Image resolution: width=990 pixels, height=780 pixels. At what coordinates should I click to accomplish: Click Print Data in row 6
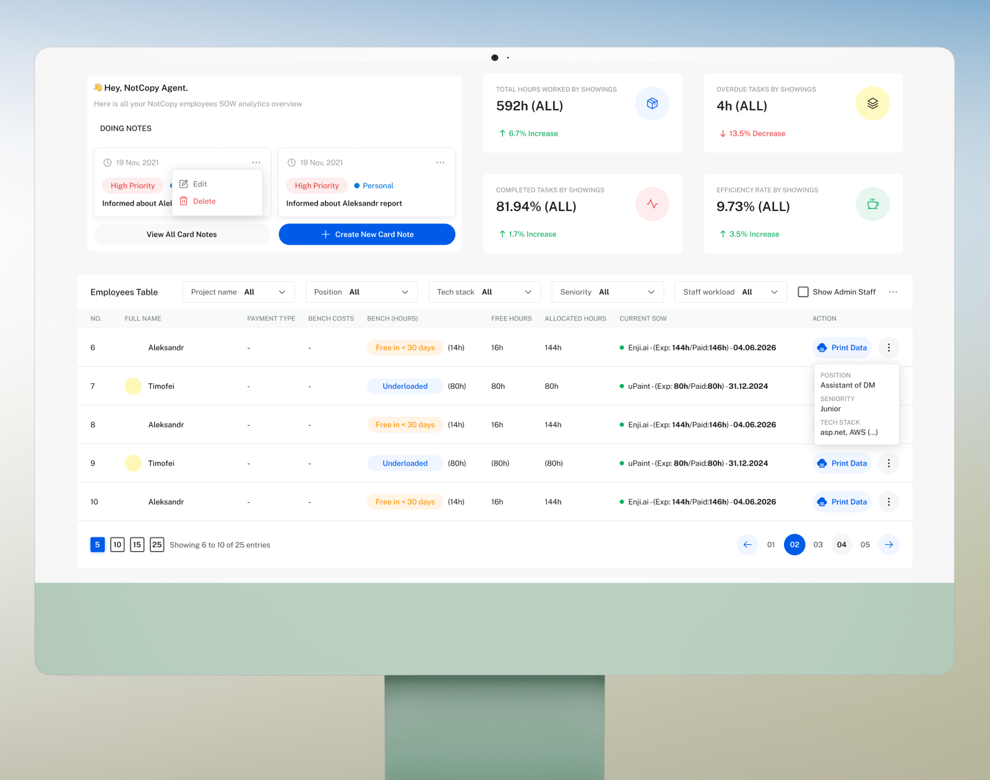842,348
